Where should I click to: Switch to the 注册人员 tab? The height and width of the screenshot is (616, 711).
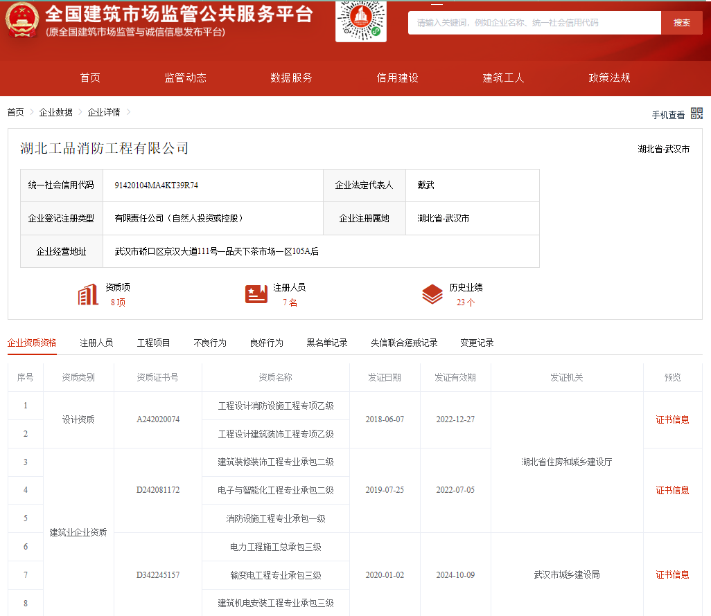[x=96, y=343]
